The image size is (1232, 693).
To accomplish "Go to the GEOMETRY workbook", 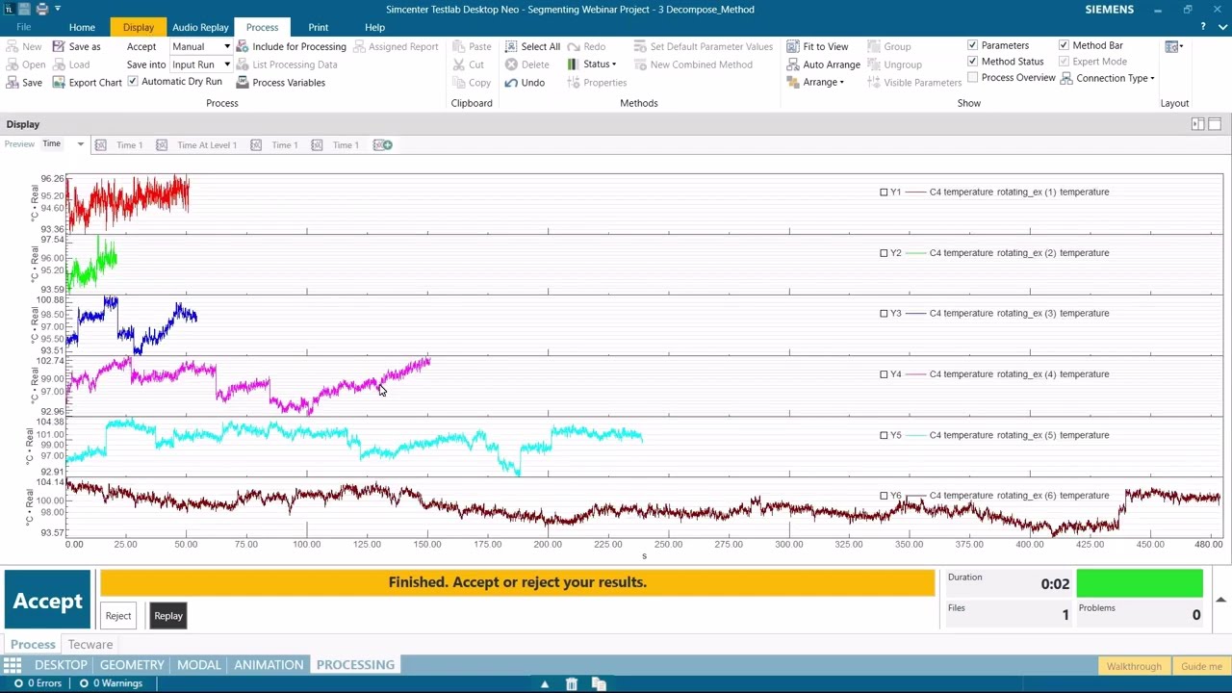I will (x=132, y=665).
